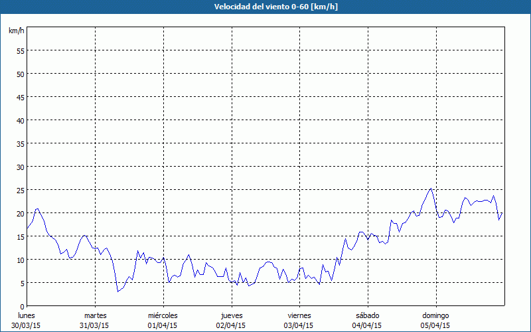Select the date label 05/04/15

tap(435, 325)
